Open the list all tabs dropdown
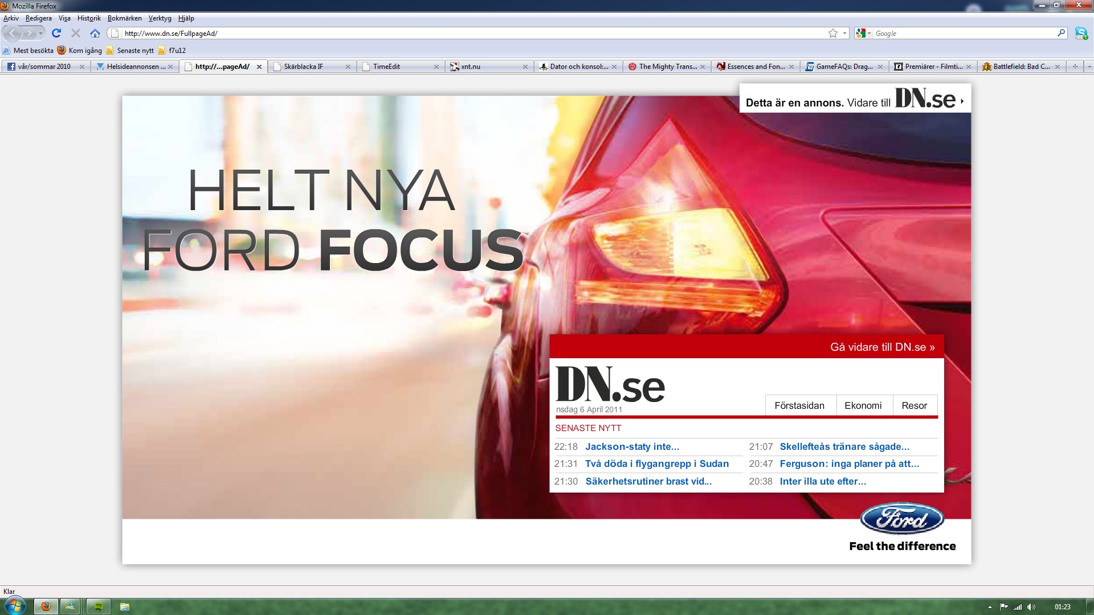The height and width of the screenshot is (615, 1094). tap(1089, 67)
